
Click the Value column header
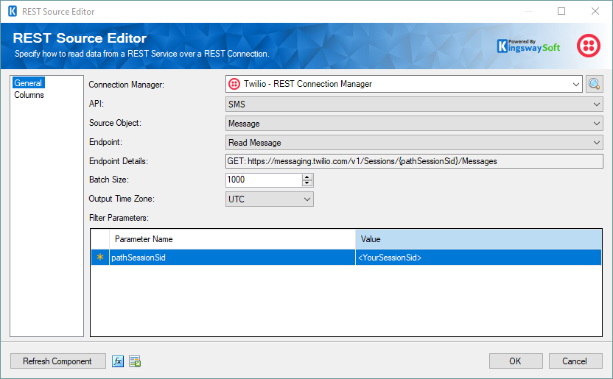pos(478,239)
